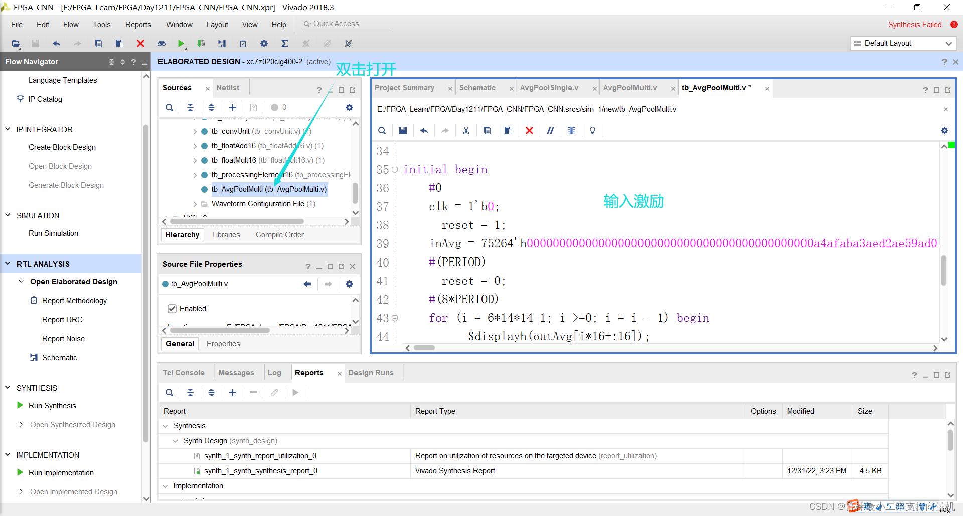The height and width of the screenshot is (516, 963).
Task: Search in the Reports panel
Action: [x=170, y=392]
